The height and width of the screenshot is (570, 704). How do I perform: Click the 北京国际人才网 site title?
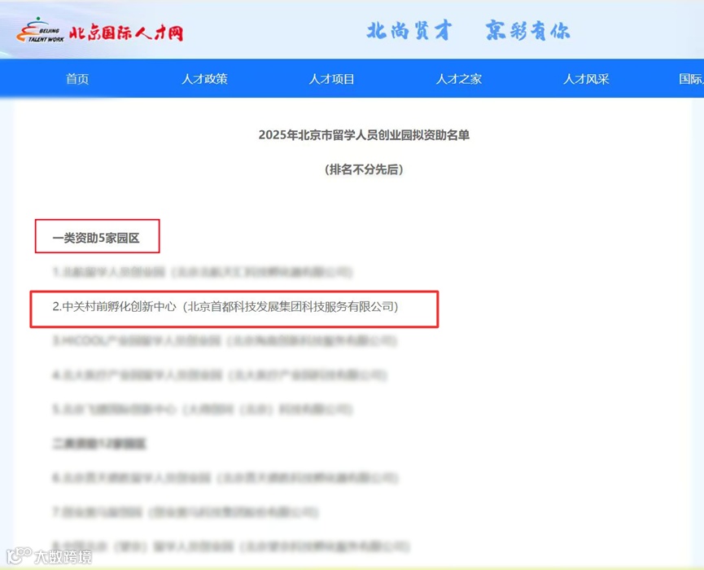pyautogui.click(x=125, y=33)
